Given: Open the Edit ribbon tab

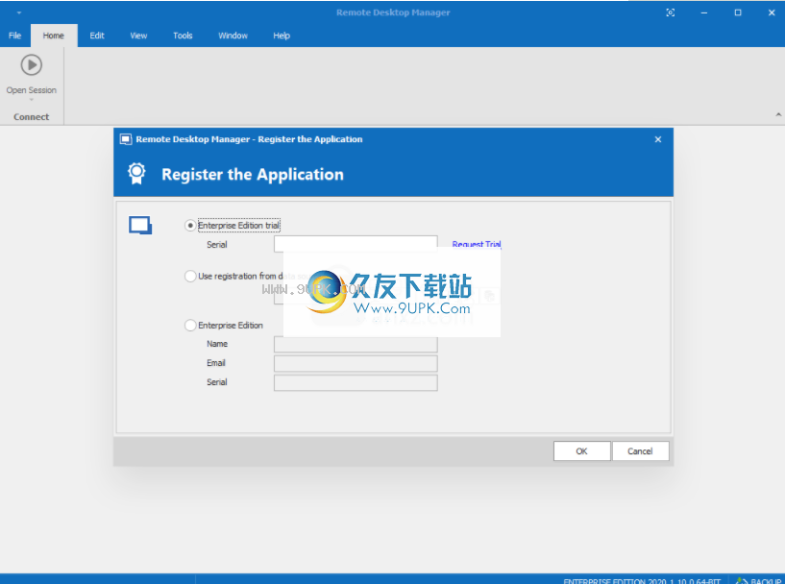Looking at the screenshot, I should point(97,36).
